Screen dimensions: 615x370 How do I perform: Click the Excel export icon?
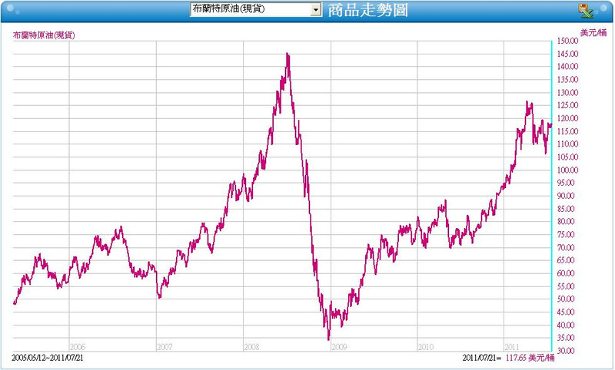pos(586,11)
